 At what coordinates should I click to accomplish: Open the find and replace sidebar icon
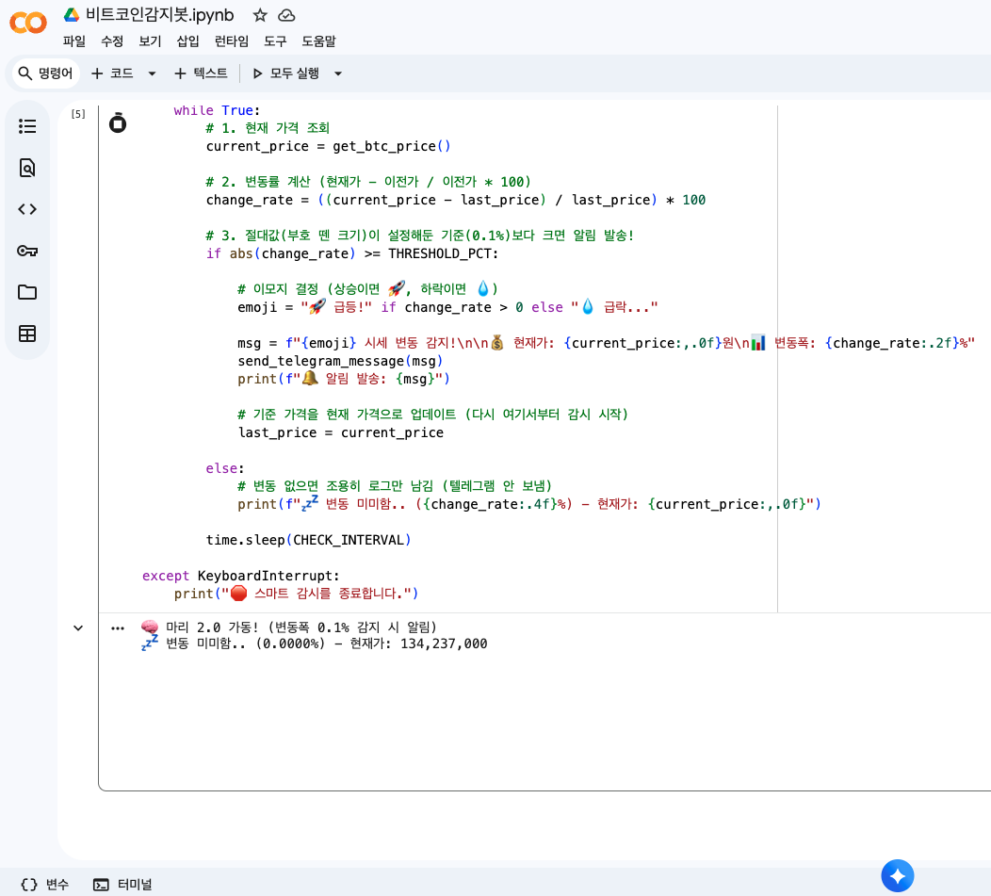27,168
